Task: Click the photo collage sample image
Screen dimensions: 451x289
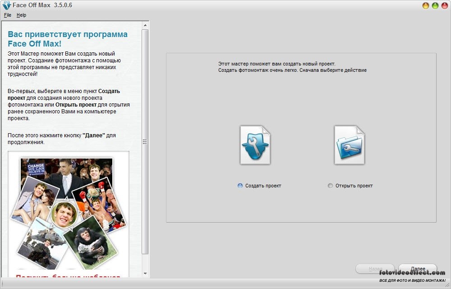Action: pyautogui.click(x=69, y=213)
